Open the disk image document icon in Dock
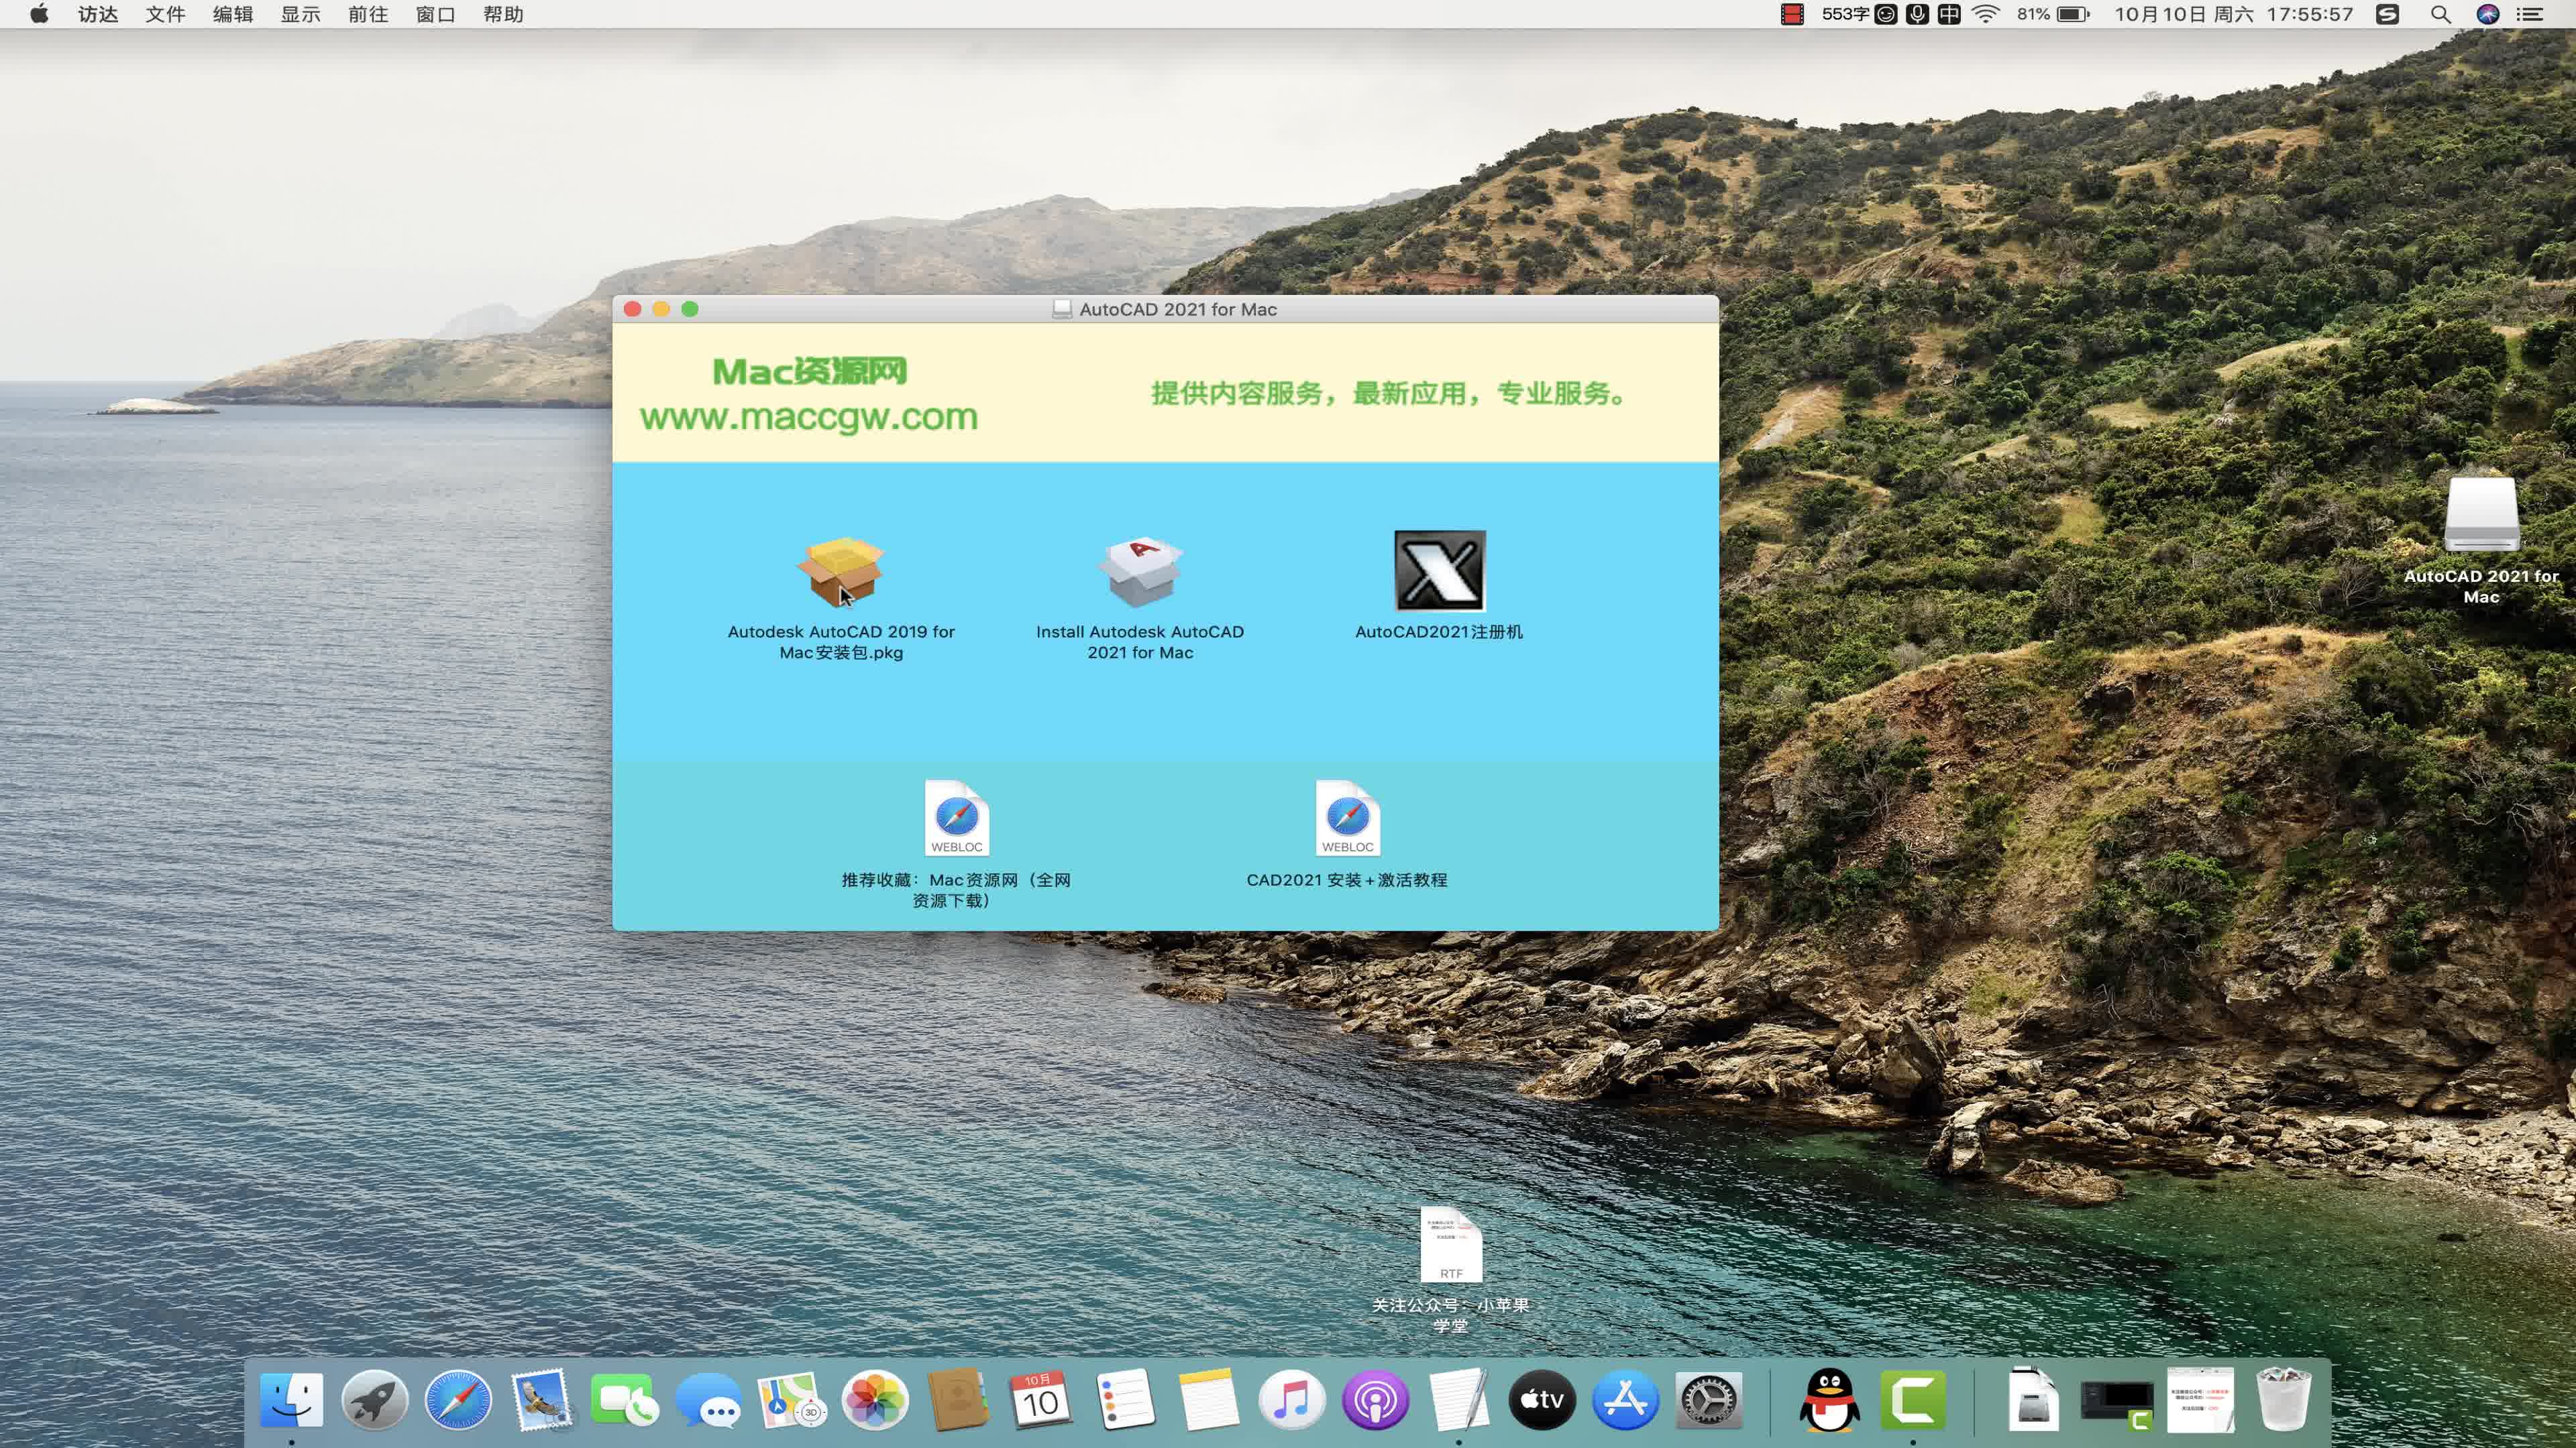 (x=2033, y=1399)
